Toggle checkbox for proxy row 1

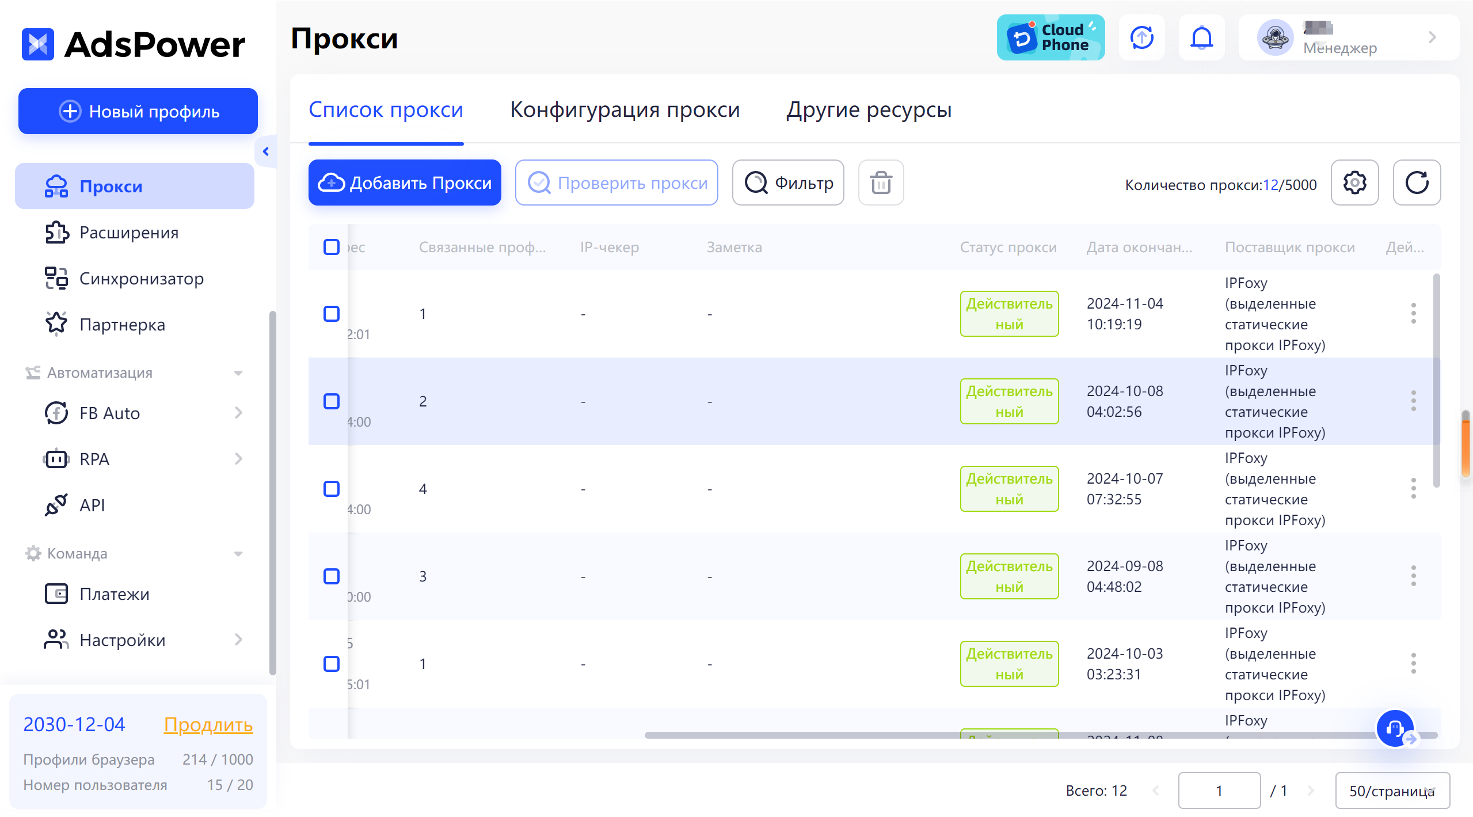(332, 313)
